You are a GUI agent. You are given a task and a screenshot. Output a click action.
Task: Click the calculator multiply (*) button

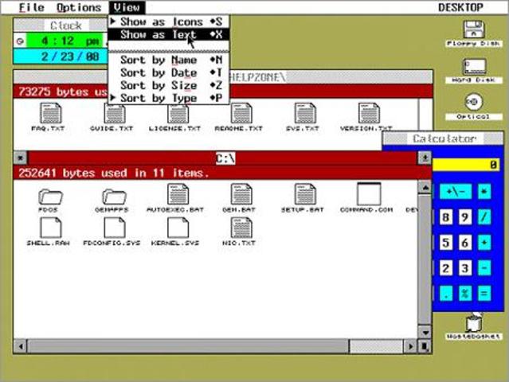tap(484, 191)
